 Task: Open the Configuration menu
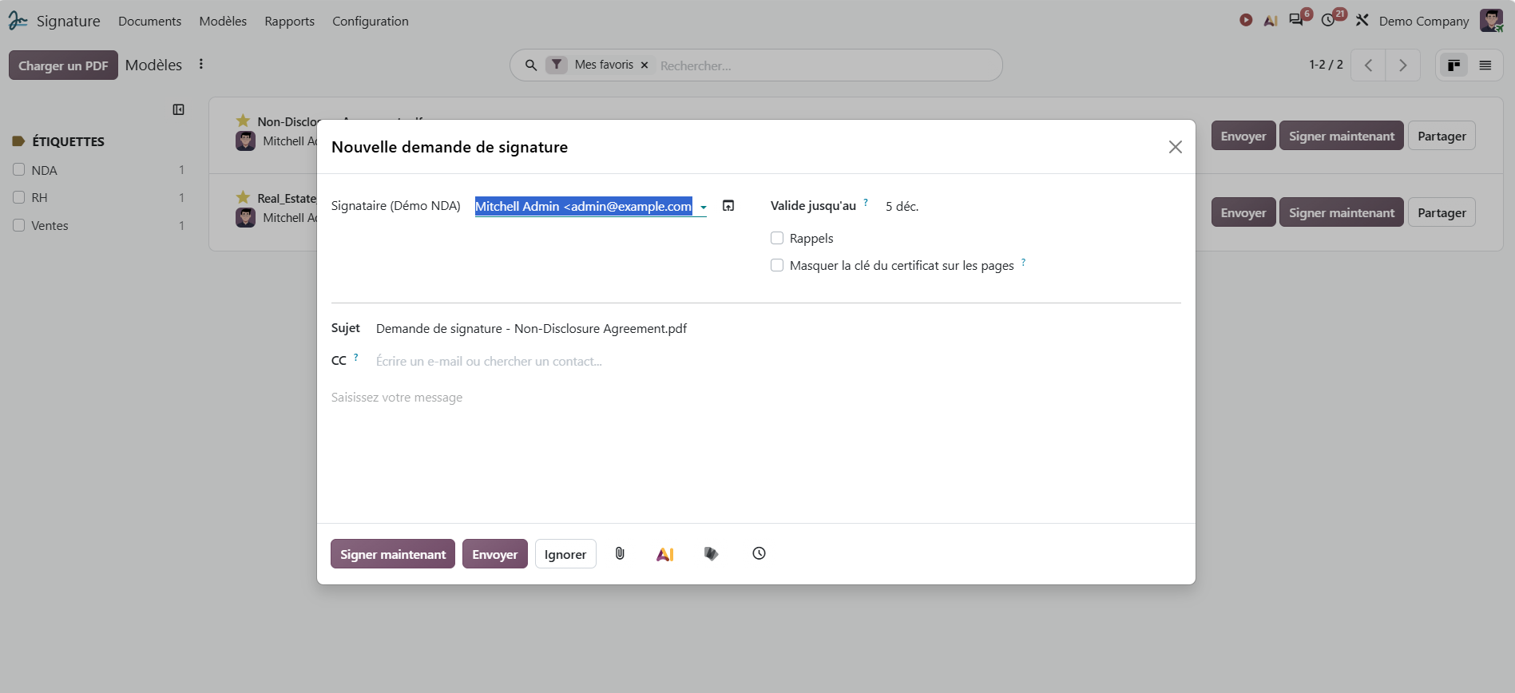[371, 21]
